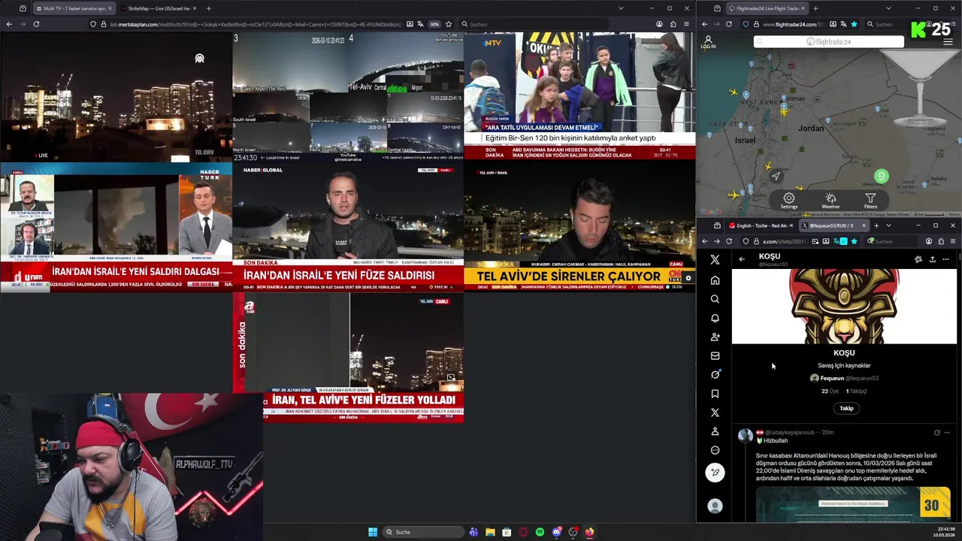
Task: Open NTV stream with schoolchildren
Action: coord(579,96)
